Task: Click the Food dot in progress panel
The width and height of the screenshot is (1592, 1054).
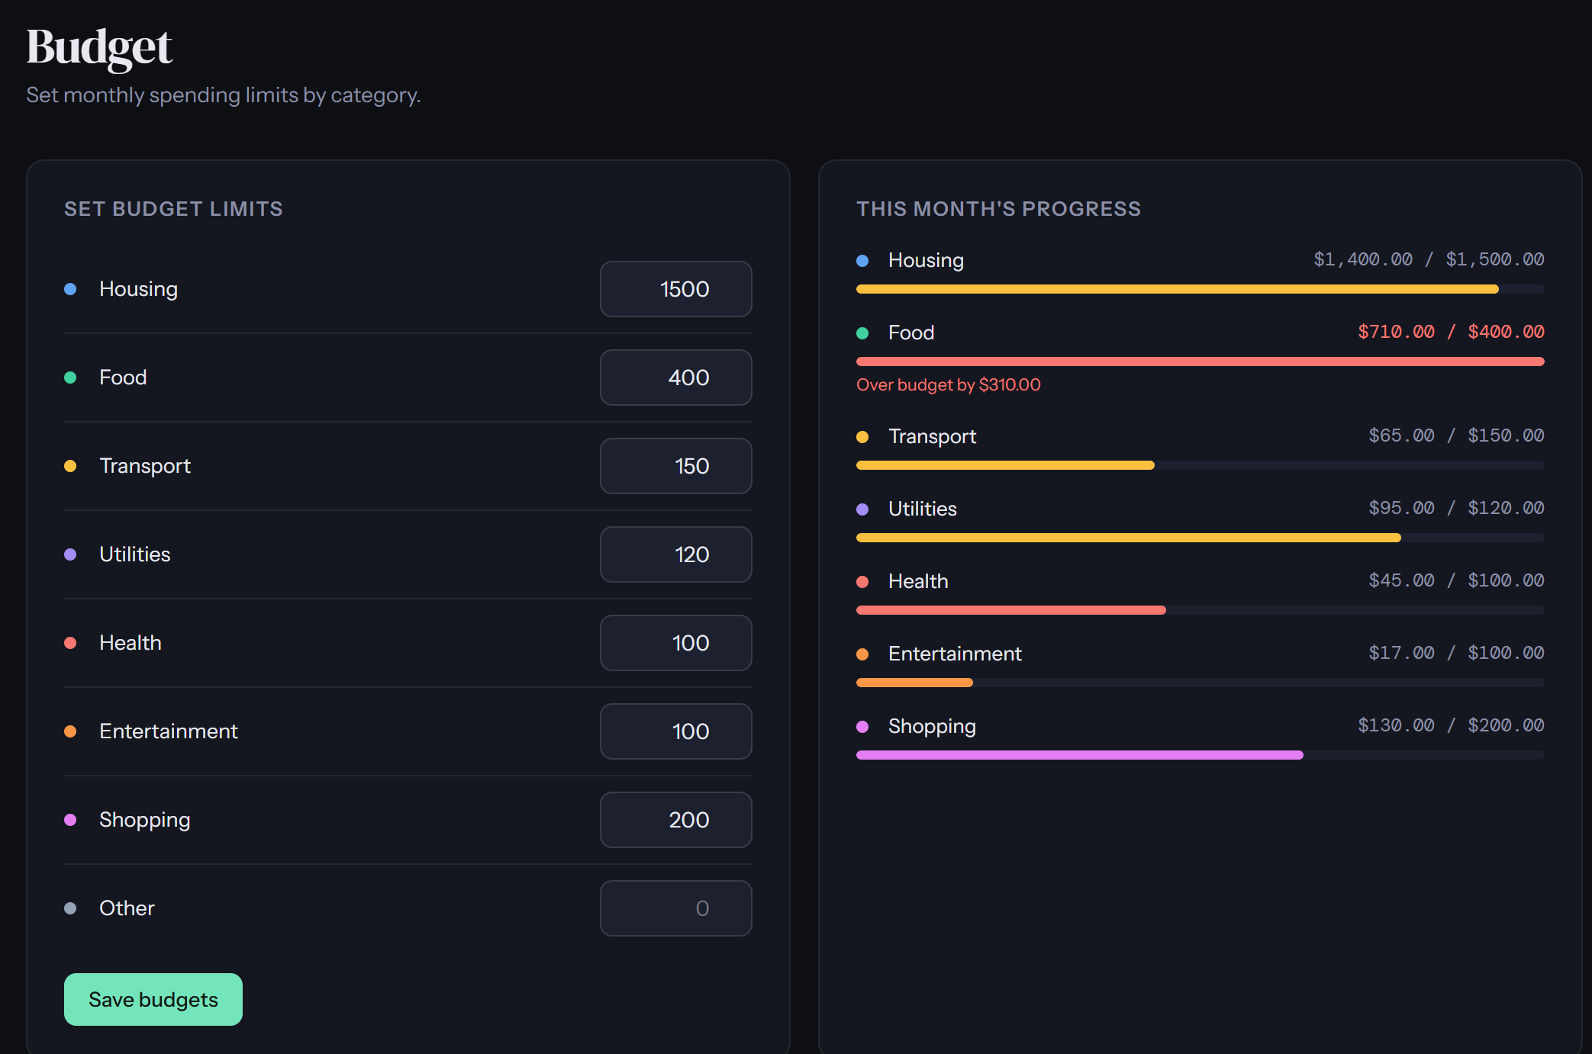Action: click(x=863, y=333)
